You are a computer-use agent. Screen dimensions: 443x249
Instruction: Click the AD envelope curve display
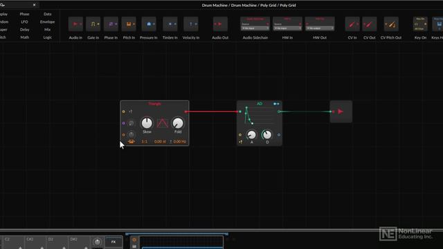click(259, 116)
